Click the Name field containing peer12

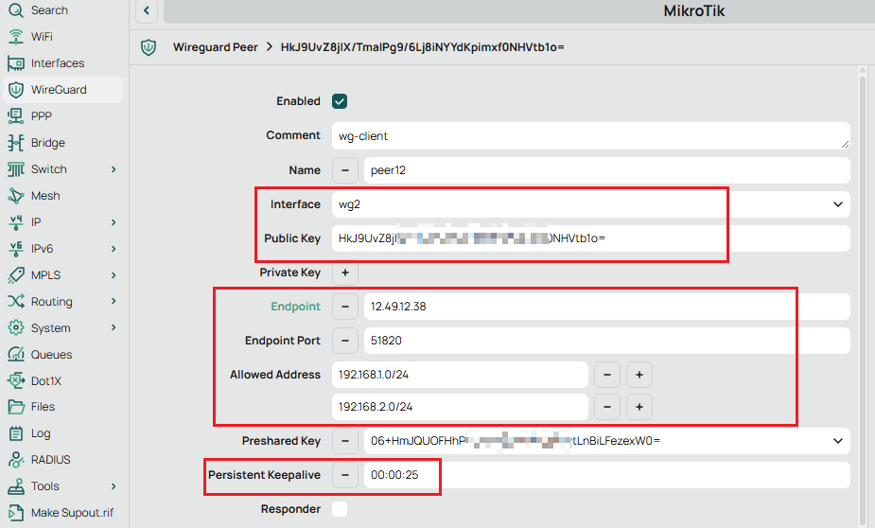pos(607,170)
